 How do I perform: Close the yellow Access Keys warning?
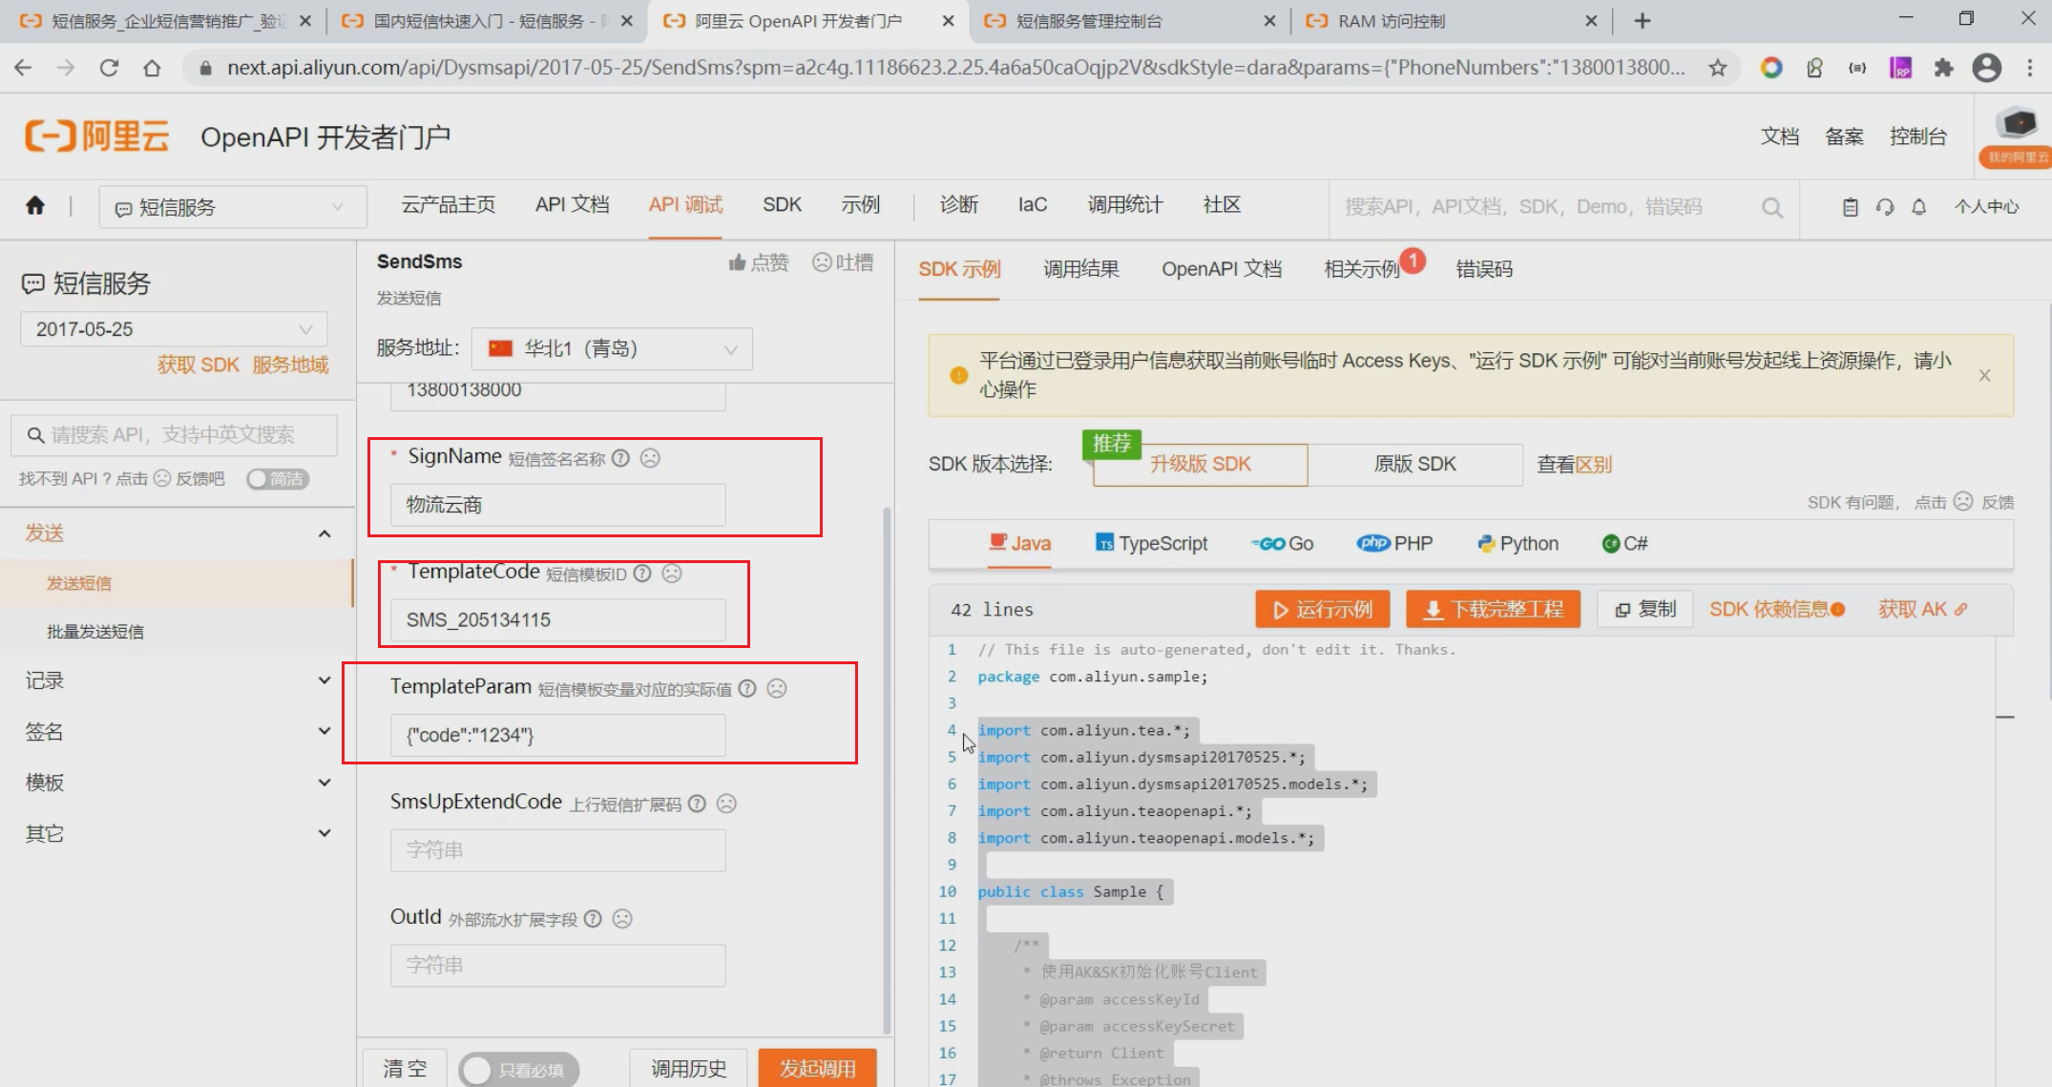pyautogui.click(x=1984, y=375)
